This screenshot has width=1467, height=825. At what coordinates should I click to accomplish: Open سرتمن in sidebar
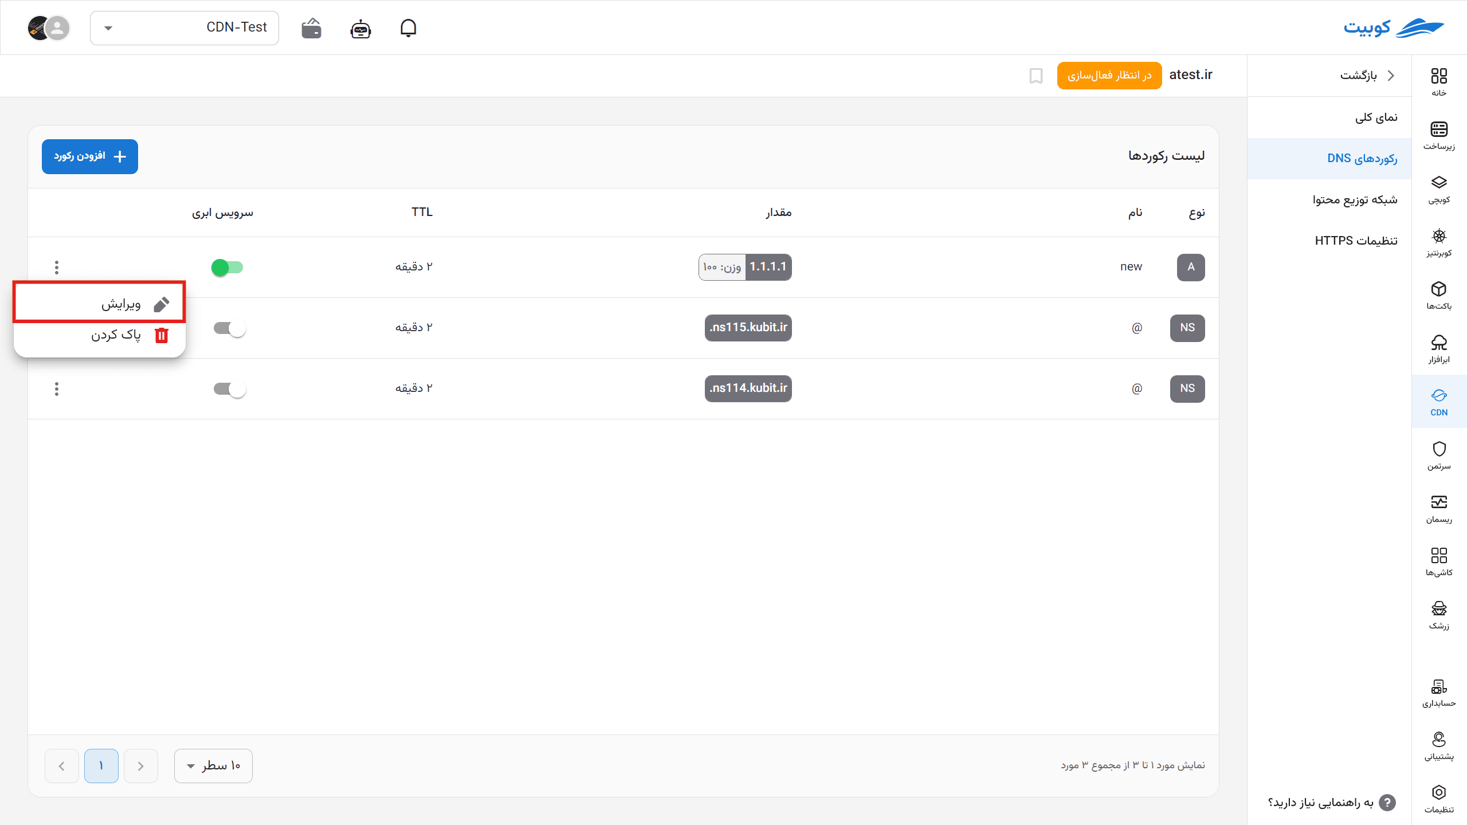pos(1439,455)
